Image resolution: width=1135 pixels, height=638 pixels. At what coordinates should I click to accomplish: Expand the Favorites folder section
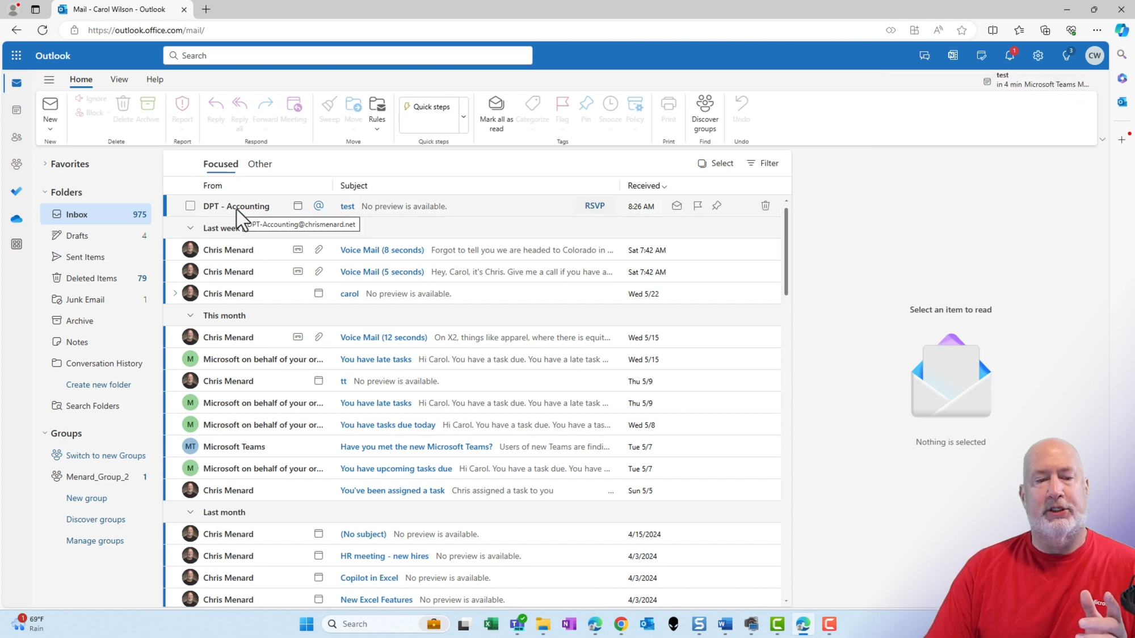click(45, 164)
